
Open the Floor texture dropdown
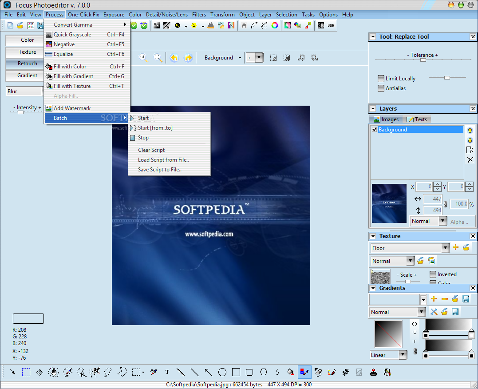point(446,248)
